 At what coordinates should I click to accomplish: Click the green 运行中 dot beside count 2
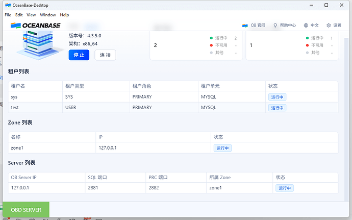point(211,38)
